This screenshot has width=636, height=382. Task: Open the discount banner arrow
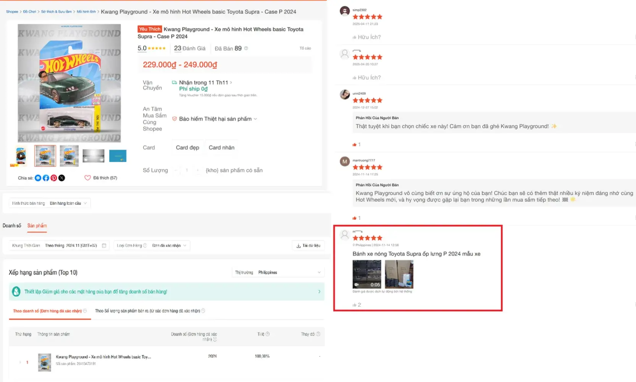click(320, 291)
